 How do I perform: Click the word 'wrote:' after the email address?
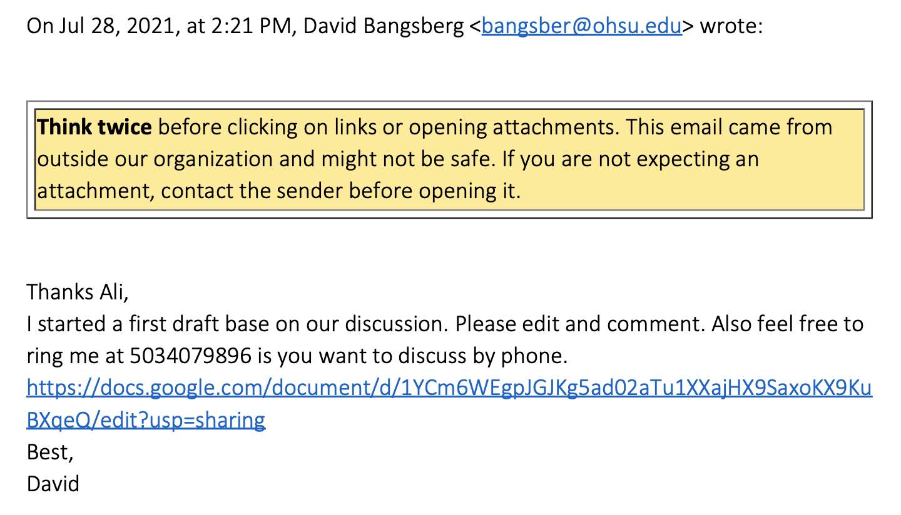[x=731, y=27]
